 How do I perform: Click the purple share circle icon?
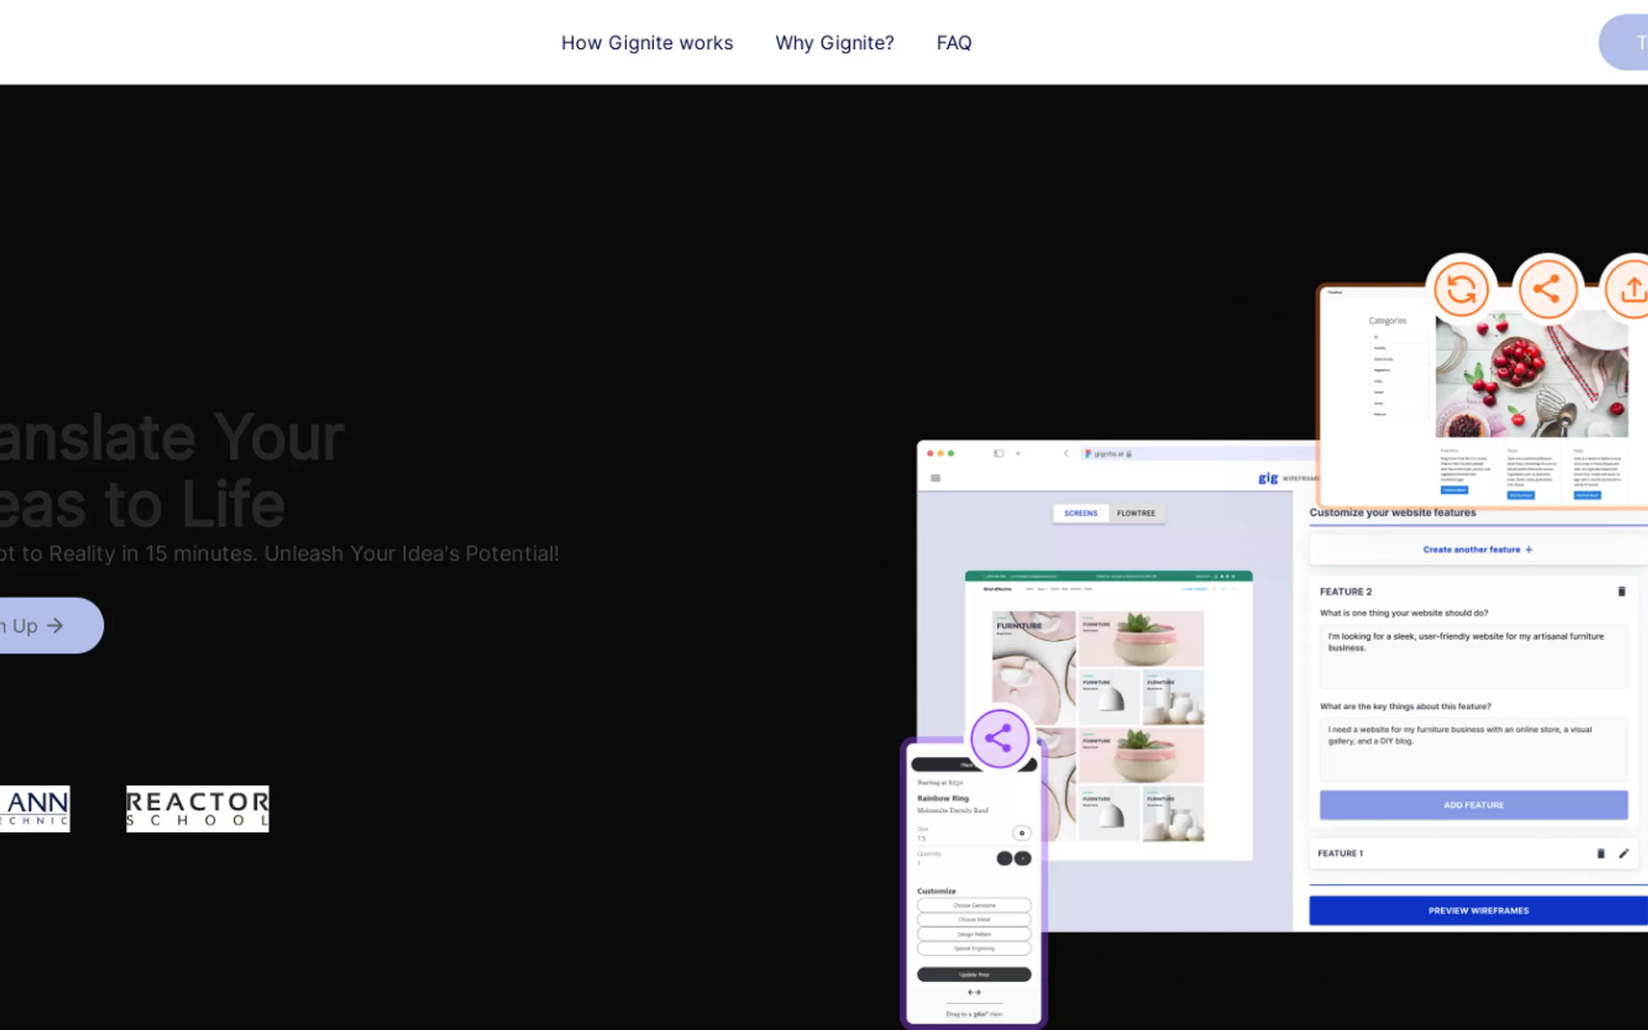pyautogui.click(x=999, y=738)
